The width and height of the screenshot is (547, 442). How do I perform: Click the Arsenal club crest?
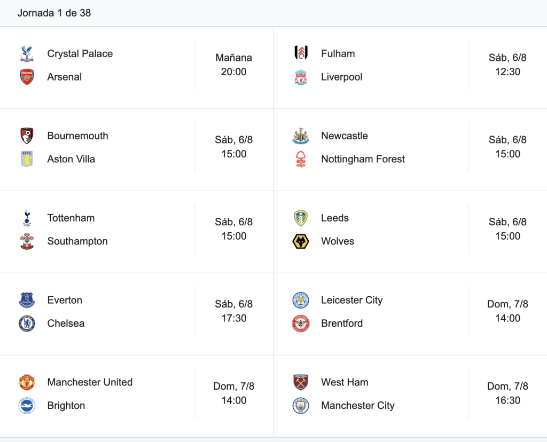(27, 77)
